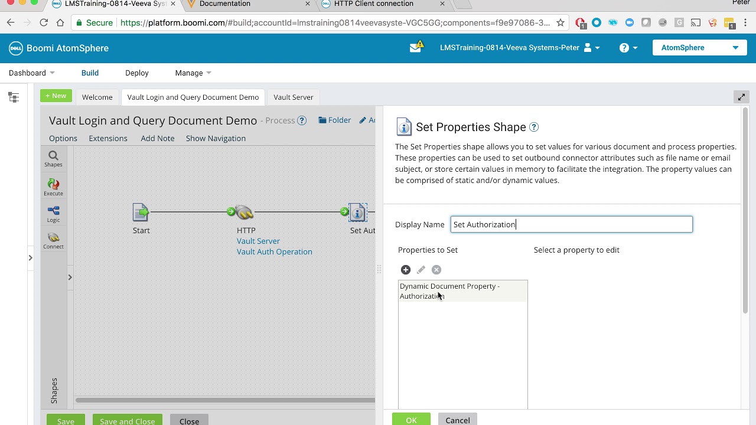This screenshot has width=756, height=425.
Task: Select the Execute shapes palette
Action: click(x=53, y=188)
